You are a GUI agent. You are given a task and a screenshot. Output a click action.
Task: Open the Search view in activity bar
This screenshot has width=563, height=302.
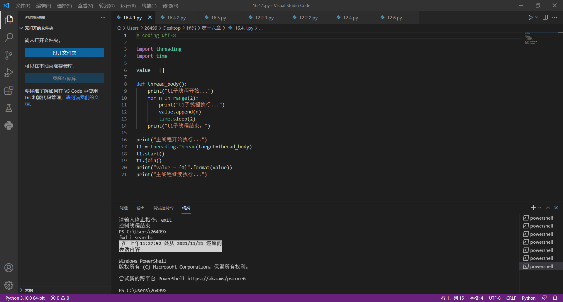(9, 38)
